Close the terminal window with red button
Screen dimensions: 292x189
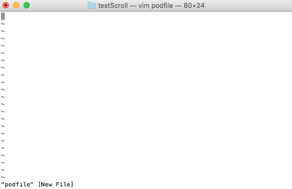pyautogui.click(x=6, y=5)
